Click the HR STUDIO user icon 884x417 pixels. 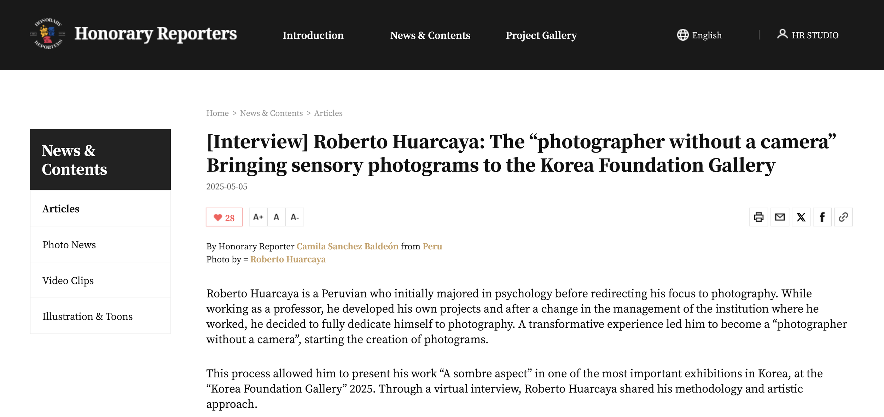[782, 34]
